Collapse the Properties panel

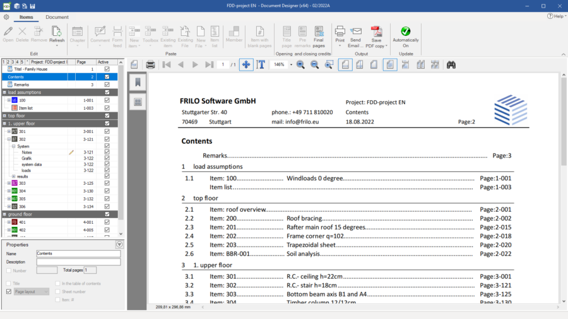pos(119,245)
